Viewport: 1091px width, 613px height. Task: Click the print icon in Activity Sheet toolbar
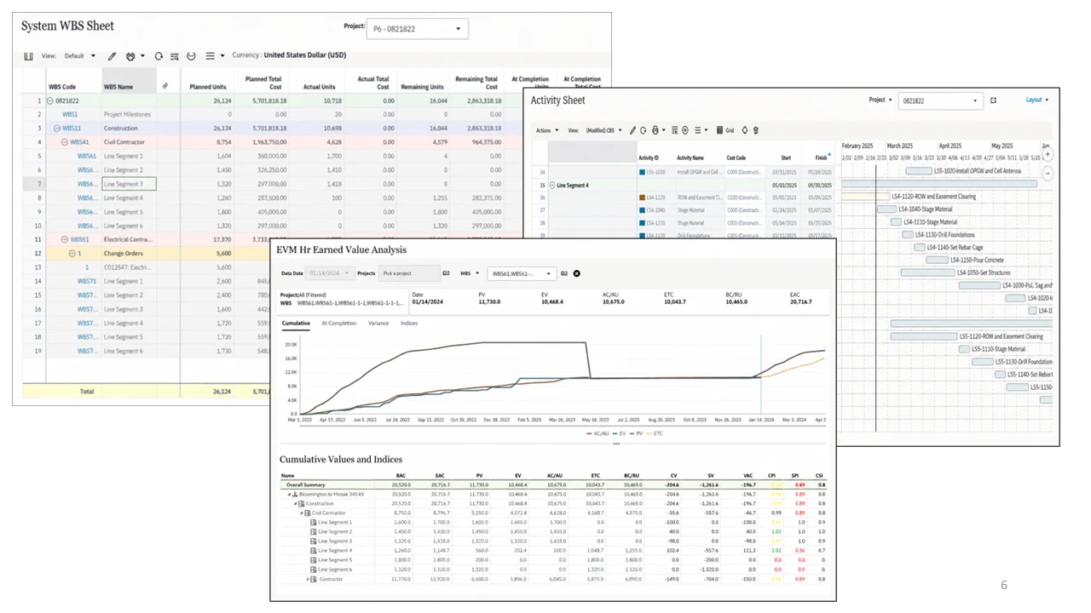655,130
